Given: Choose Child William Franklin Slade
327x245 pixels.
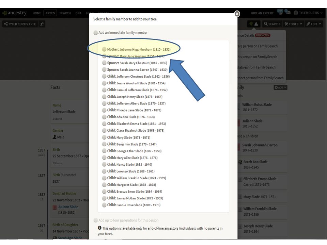Looking at the screenshot, I should coord(104,178).
